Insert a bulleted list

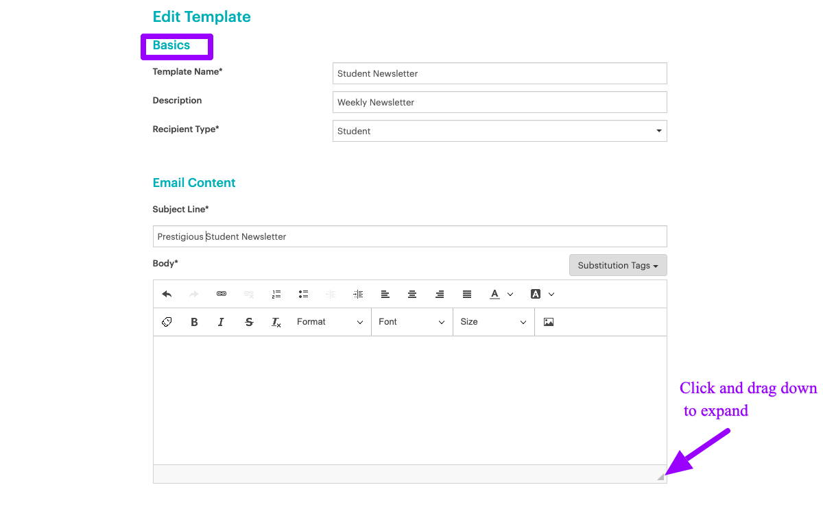303,294
